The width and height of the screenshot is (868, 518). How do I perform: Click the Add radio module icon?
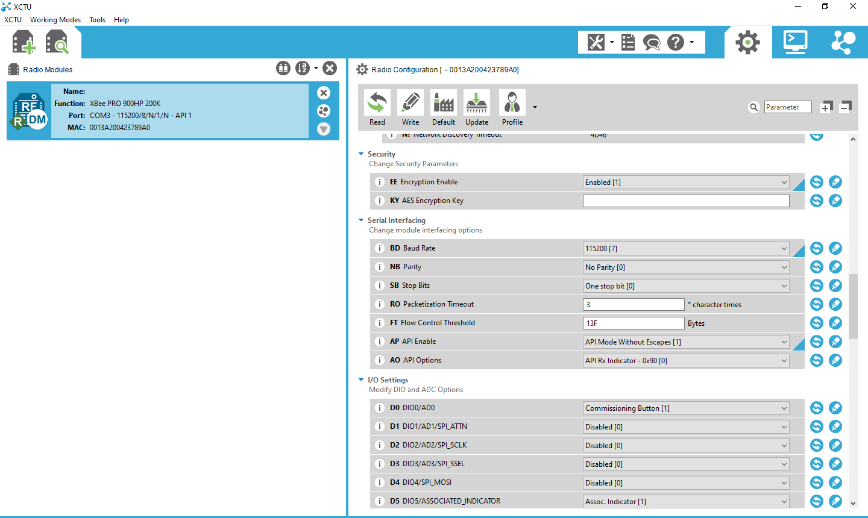click(x=24, y=43)
